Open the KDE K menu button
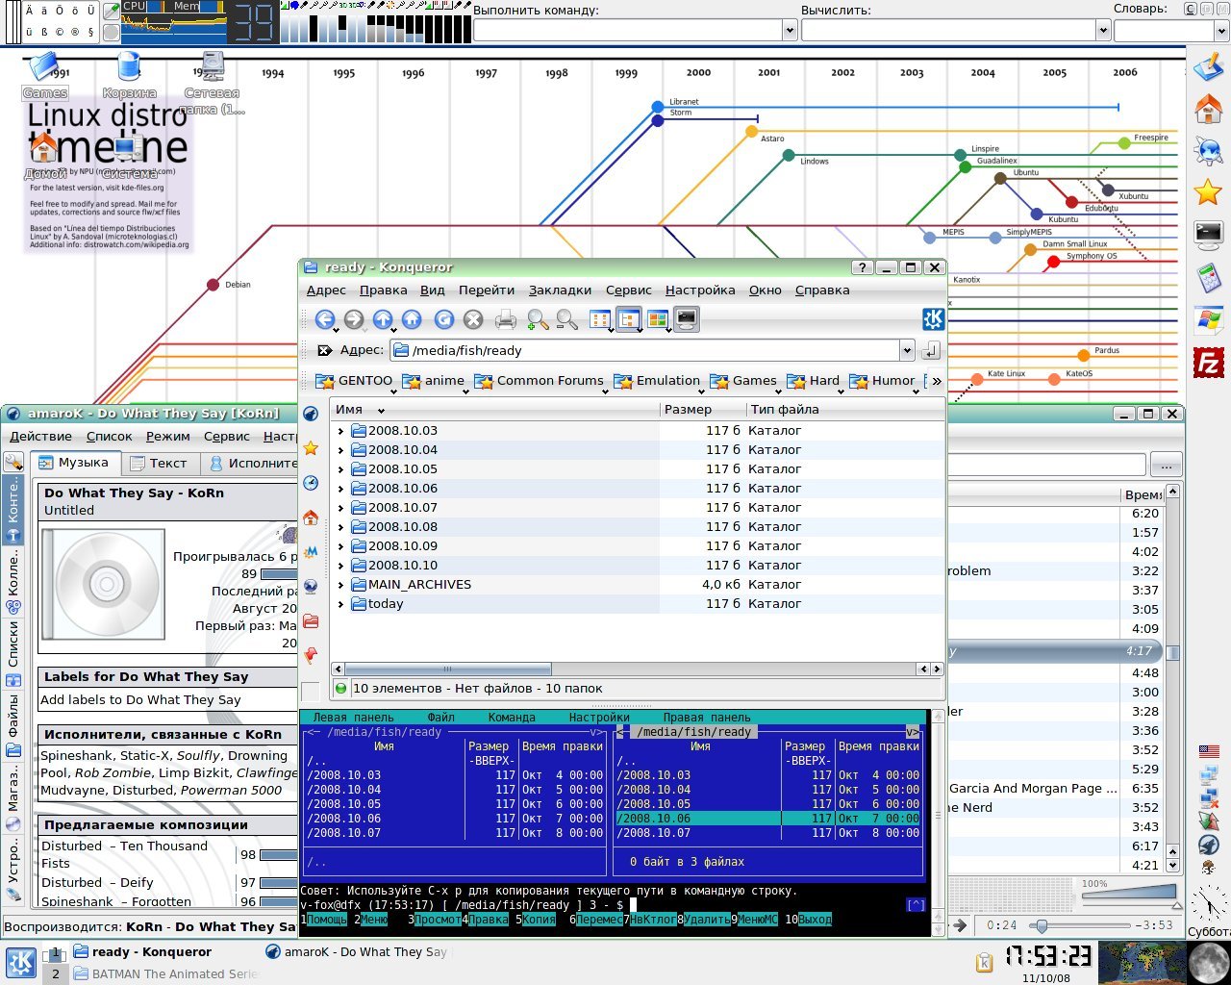This screenshot has height=985, width=1231. coord(21,962)
